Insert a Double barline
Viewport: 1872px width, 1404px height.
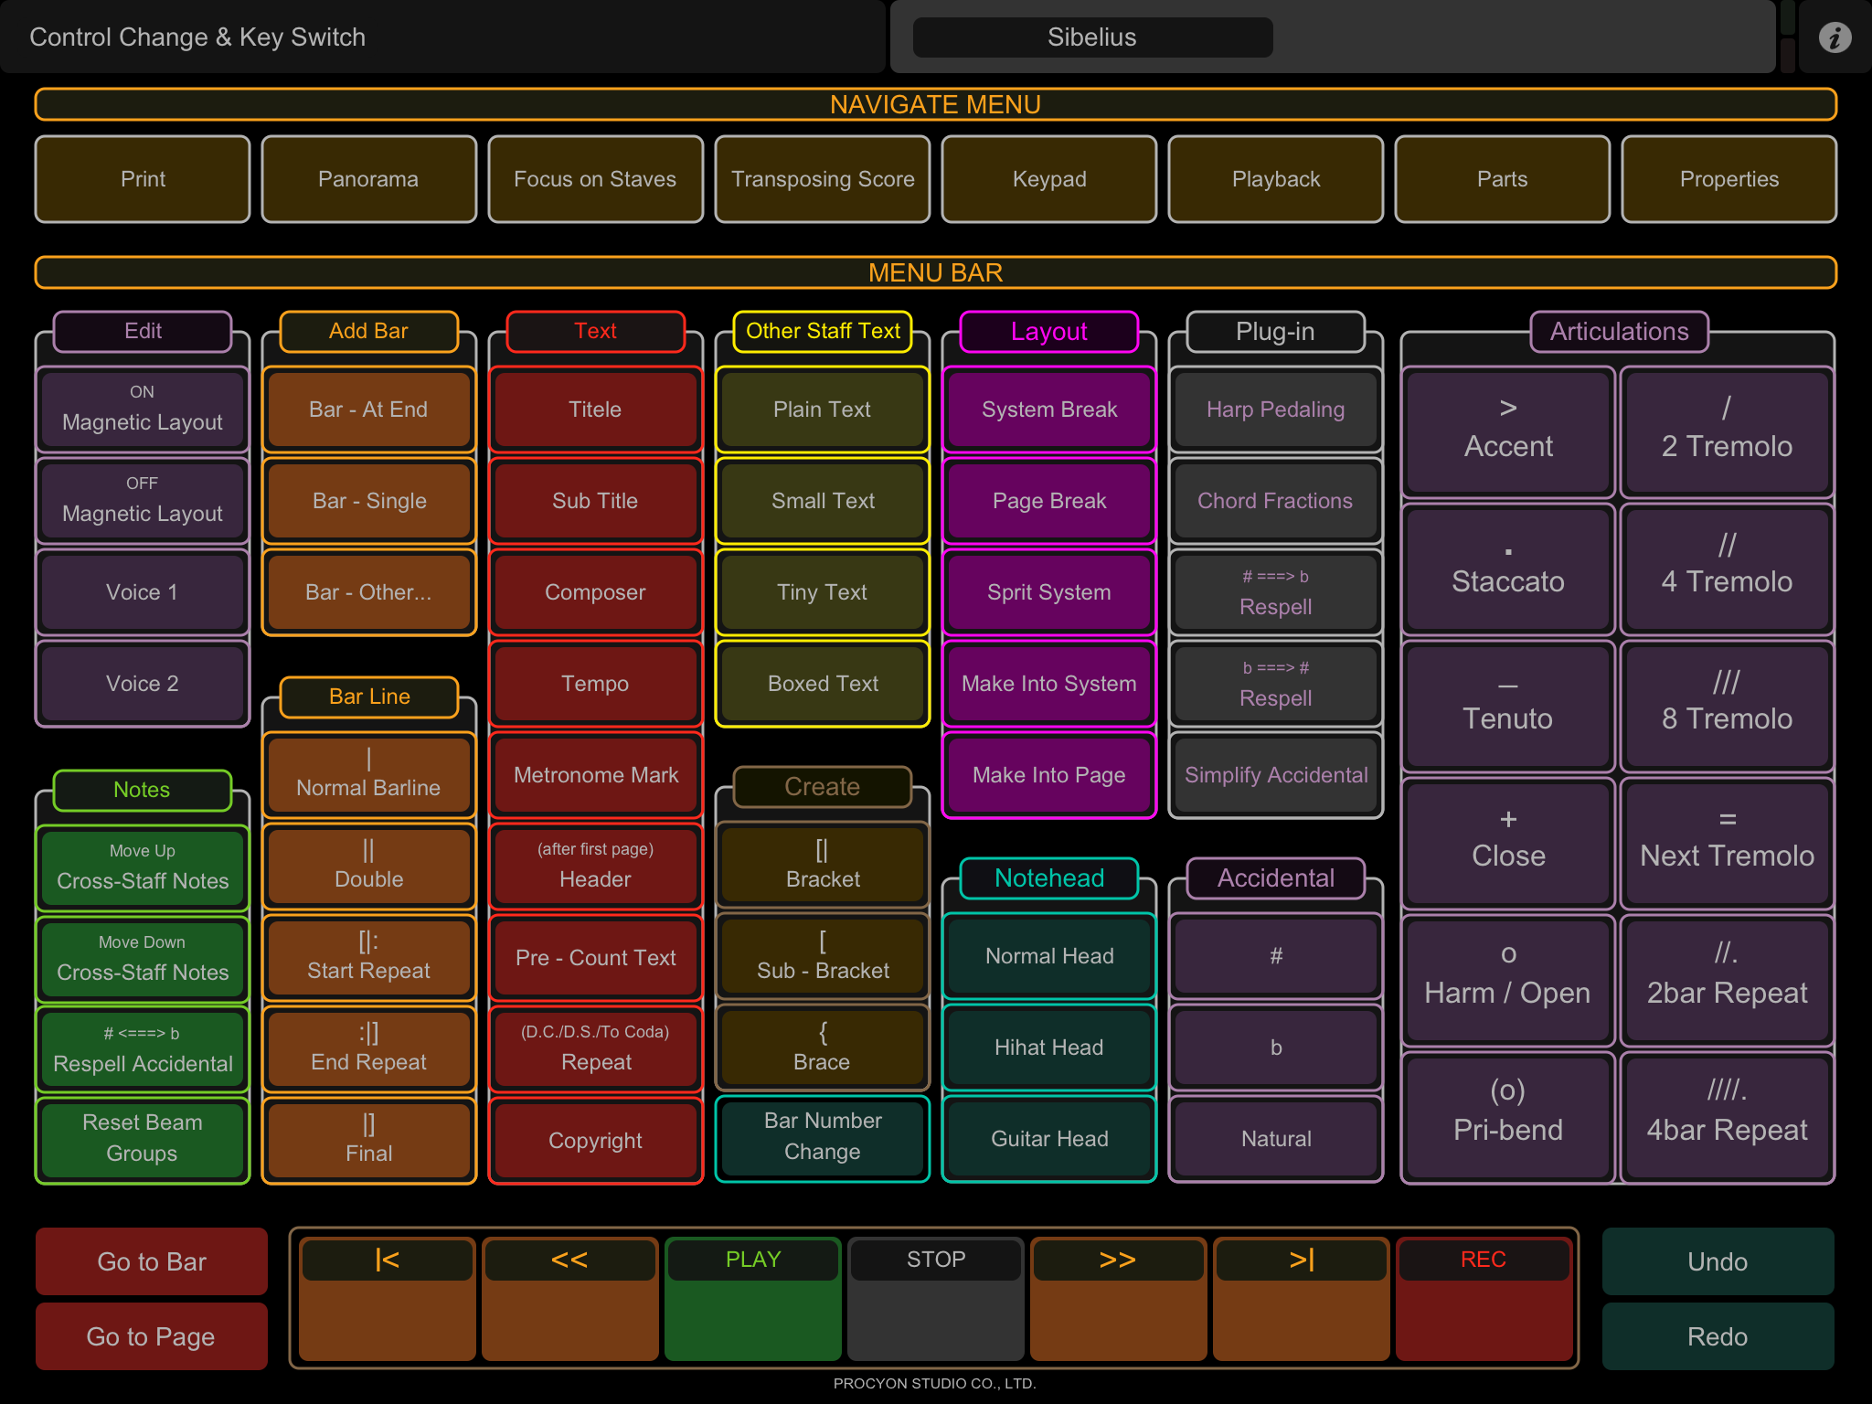[368, 867]
